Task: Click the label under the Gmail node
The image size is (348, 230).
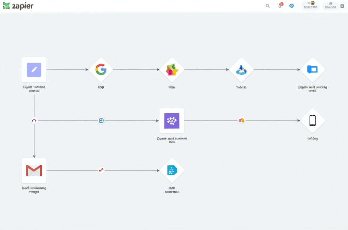Action: point(34,190)
